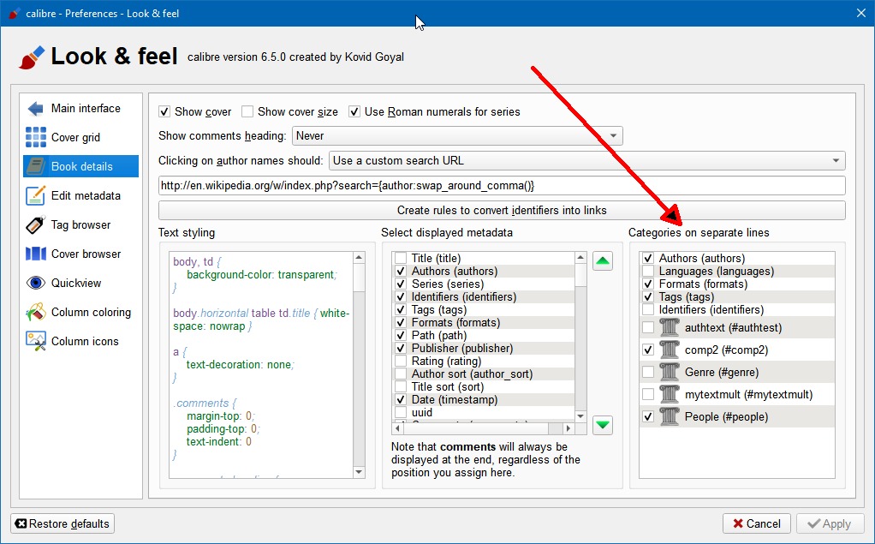875x544 pixels.
Task: Move selected metadata field up with green arrow
Action: (603, 260)
